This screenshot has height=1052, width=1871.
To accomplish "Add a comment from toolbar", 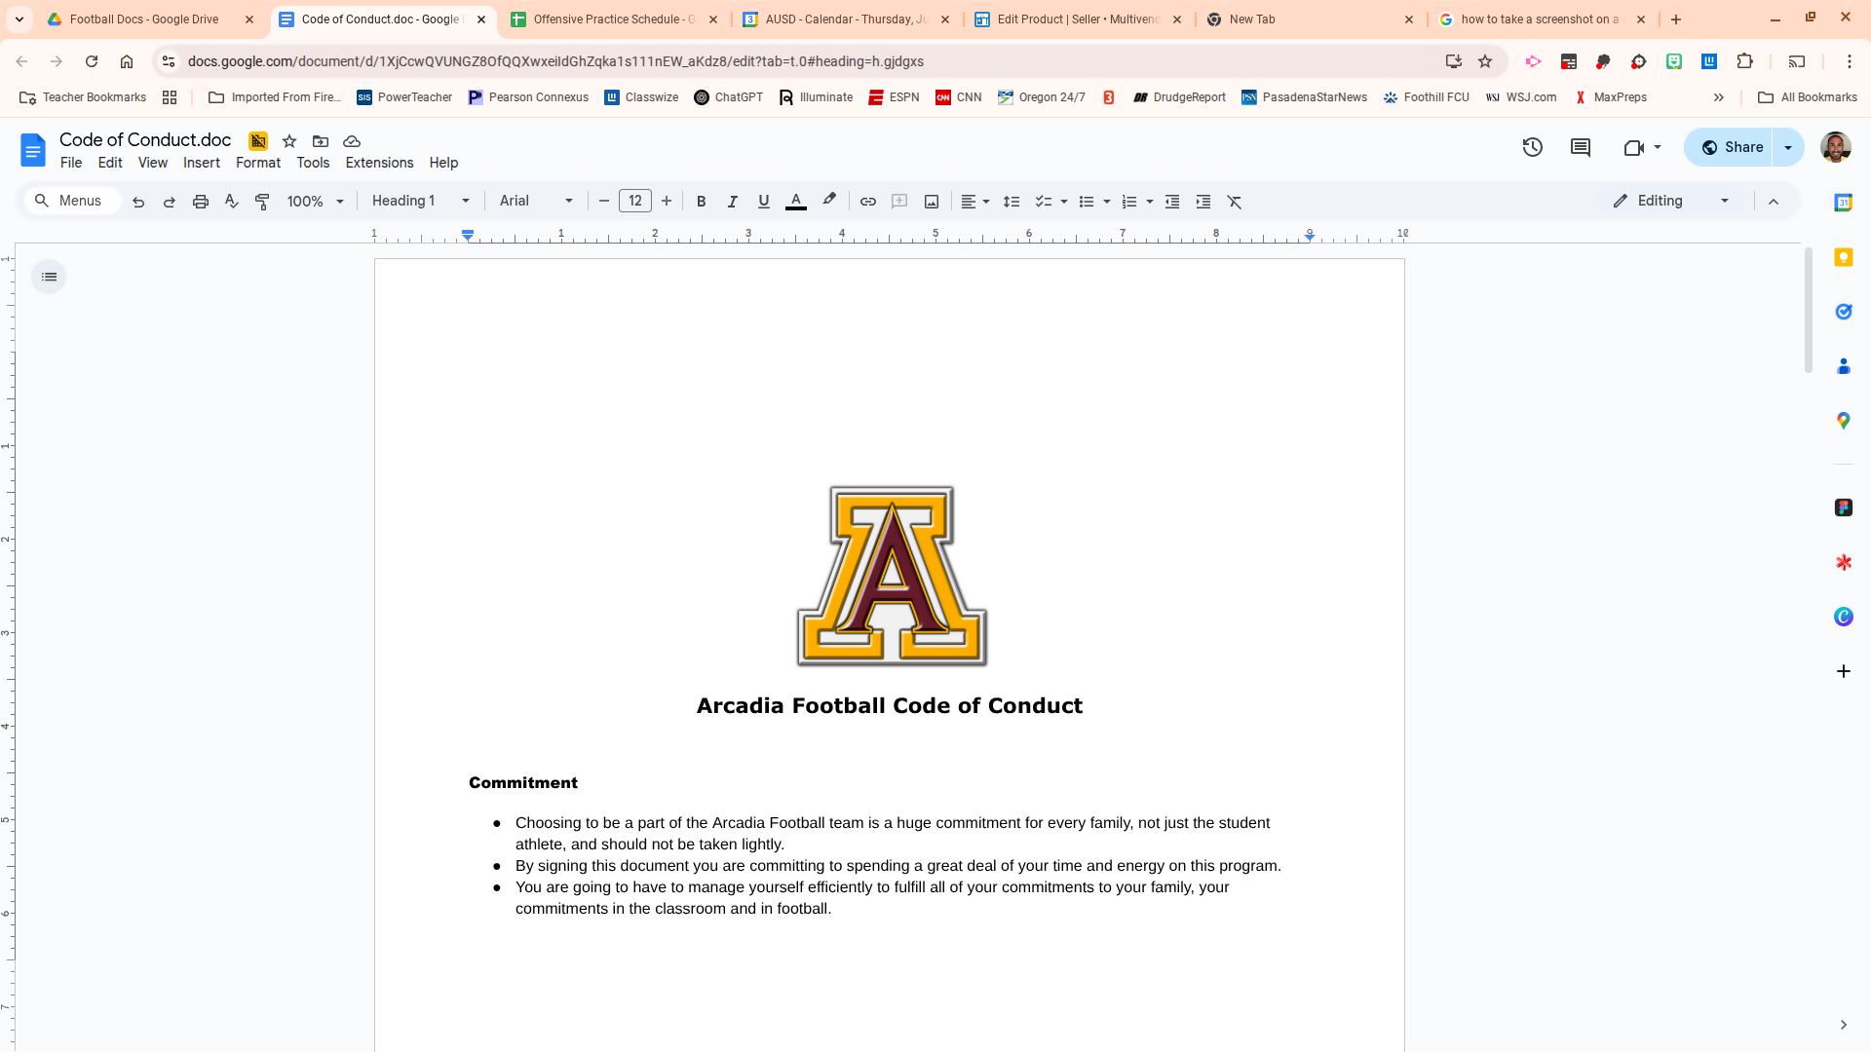I will (899, 202).
